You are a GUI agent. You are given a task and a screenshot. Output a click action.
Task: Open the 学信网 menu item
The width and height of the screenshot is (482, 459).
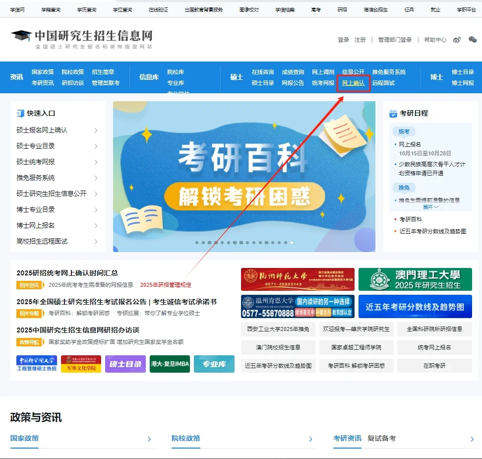click(17, 9)
